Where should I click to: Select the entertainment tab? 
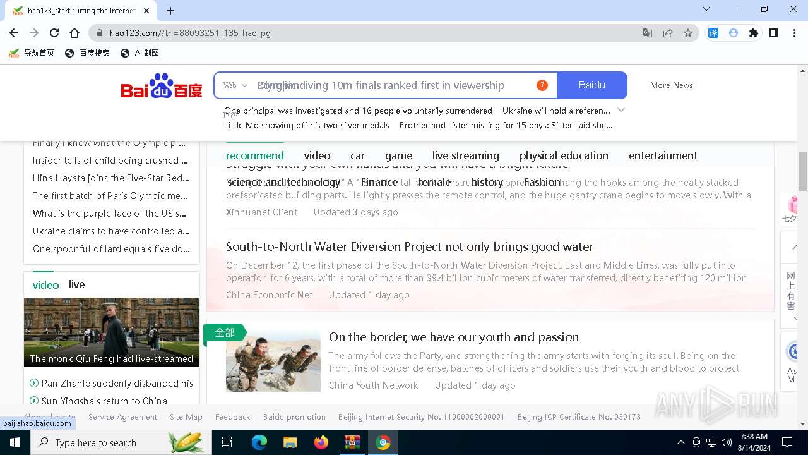click(x=663, y=155)
